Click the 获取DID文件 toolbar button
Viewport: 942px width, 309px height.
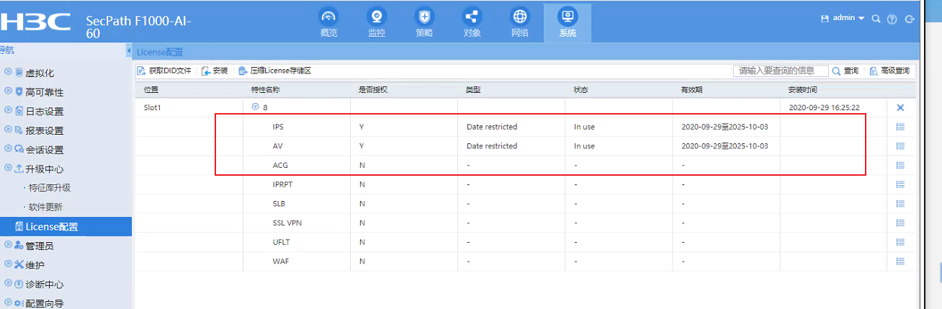pos(164,71)
